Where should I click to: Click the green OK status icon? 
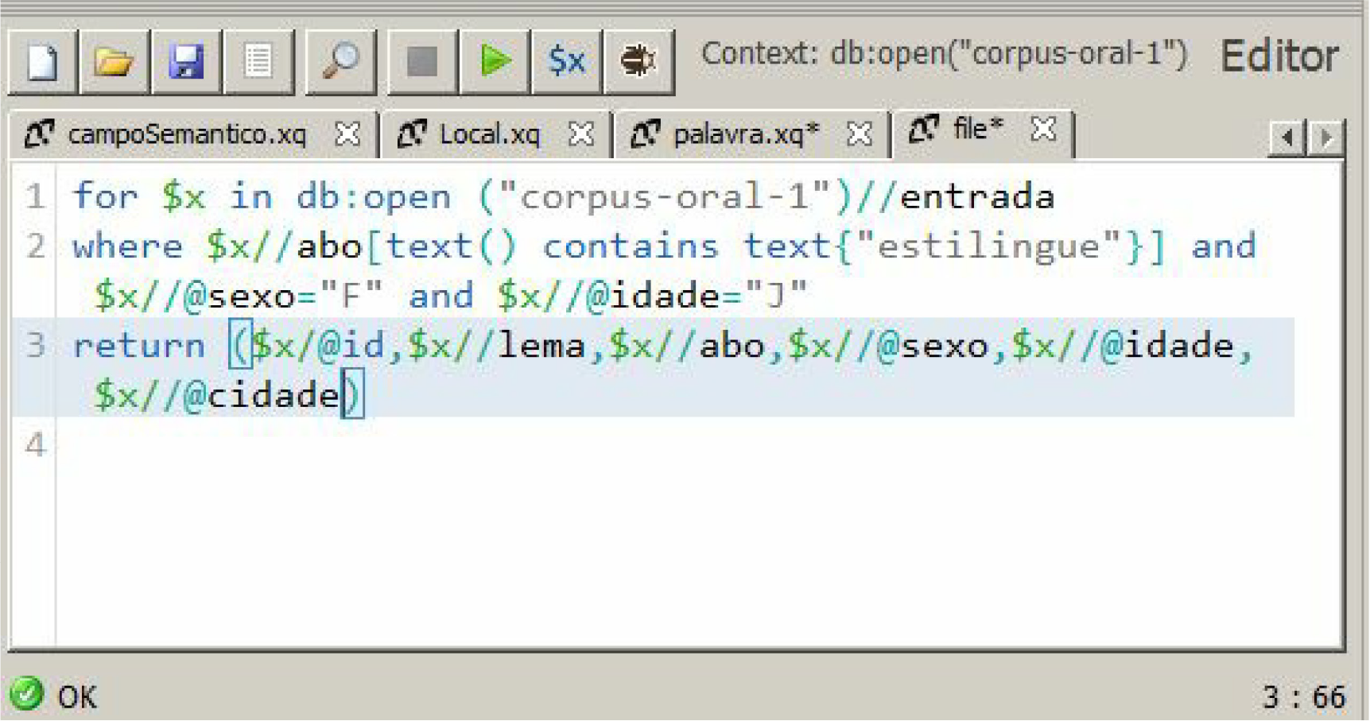click(26, 694)
